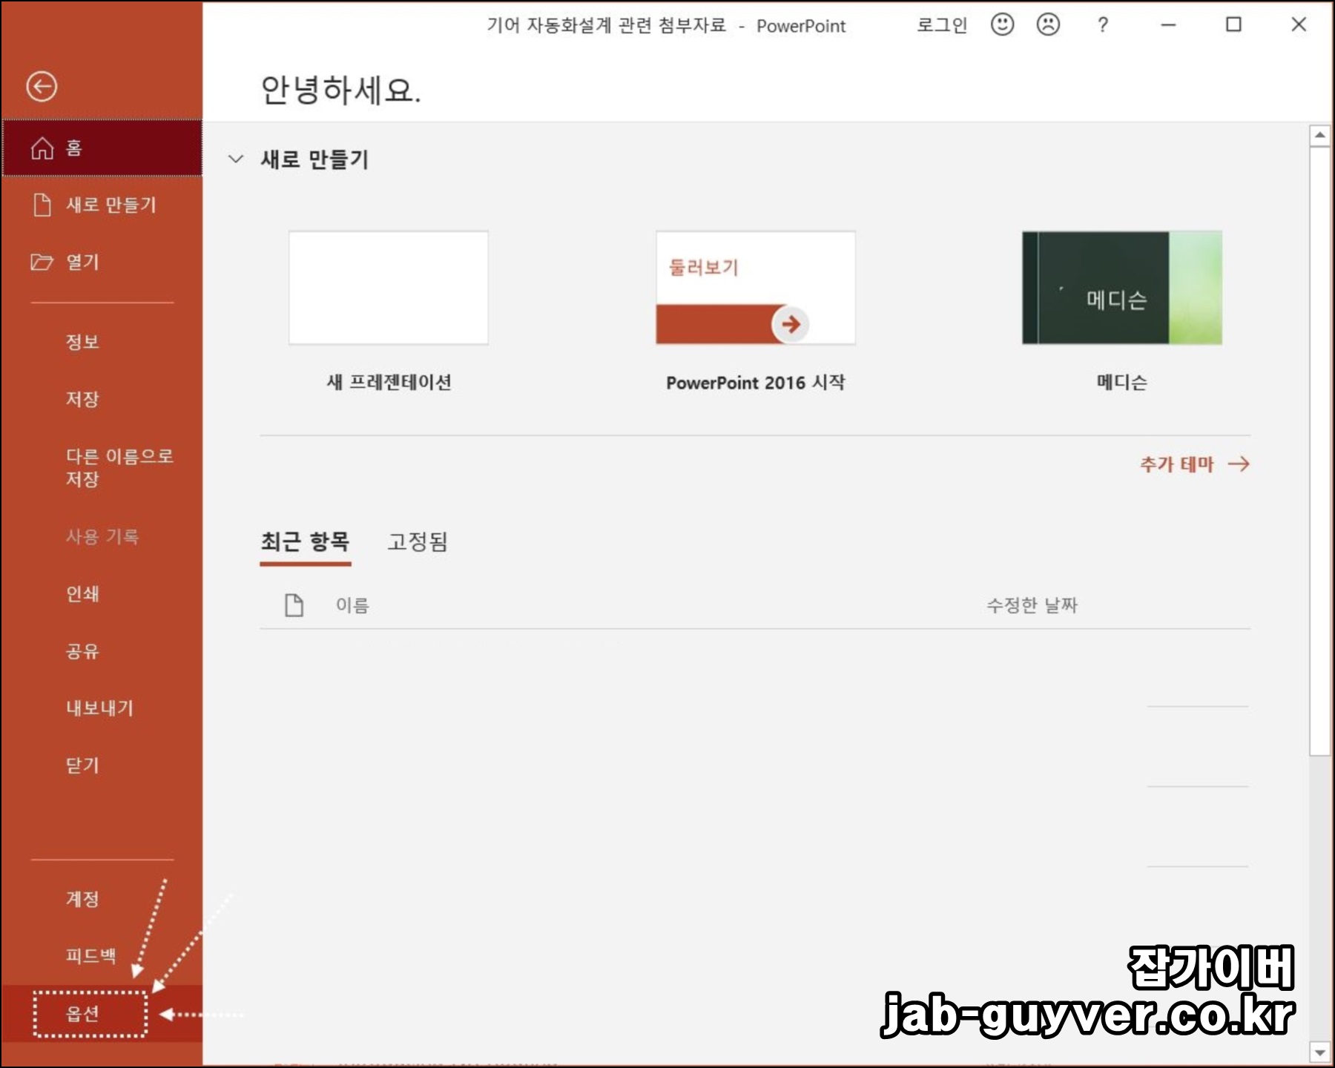The width and height of the screenshot is (1335, 1068).
Task: Open 추가 테마 link
Action: [x=1194, y=464]
